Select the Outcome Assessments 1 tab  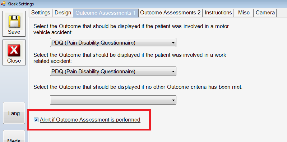coord(106,13)
